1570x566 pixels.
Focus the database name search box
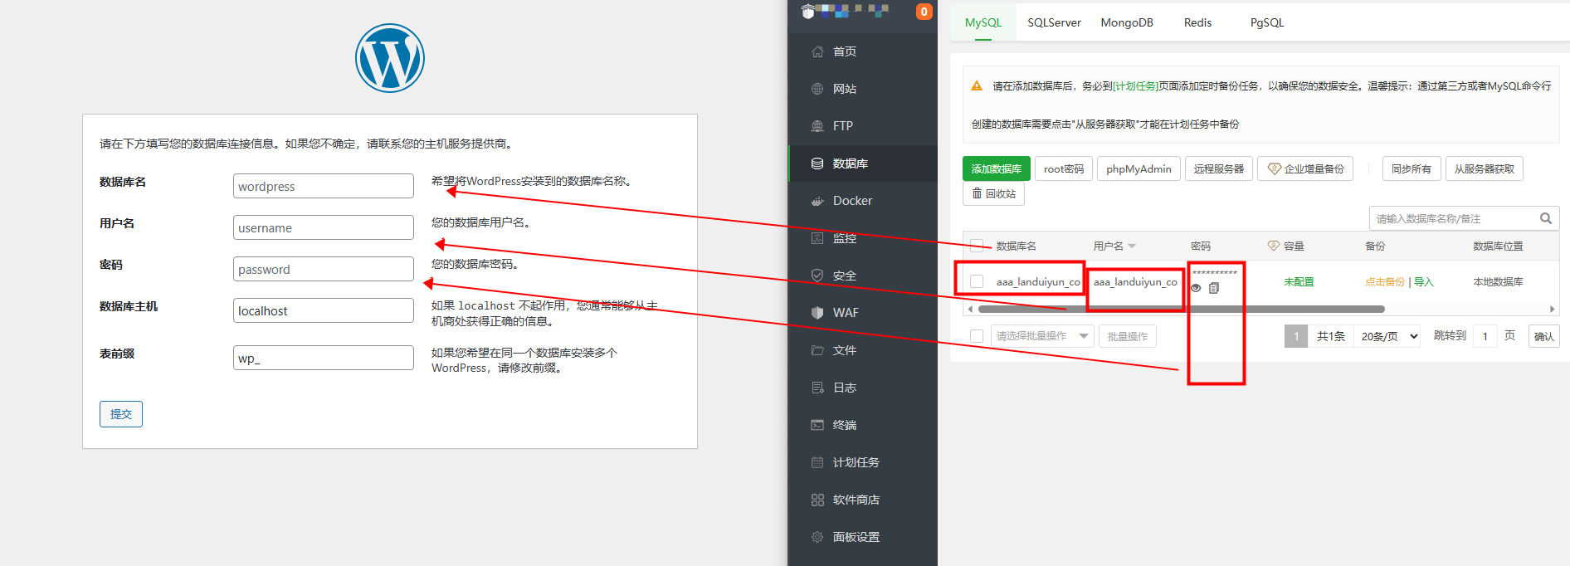click(x=1453, y=218)
